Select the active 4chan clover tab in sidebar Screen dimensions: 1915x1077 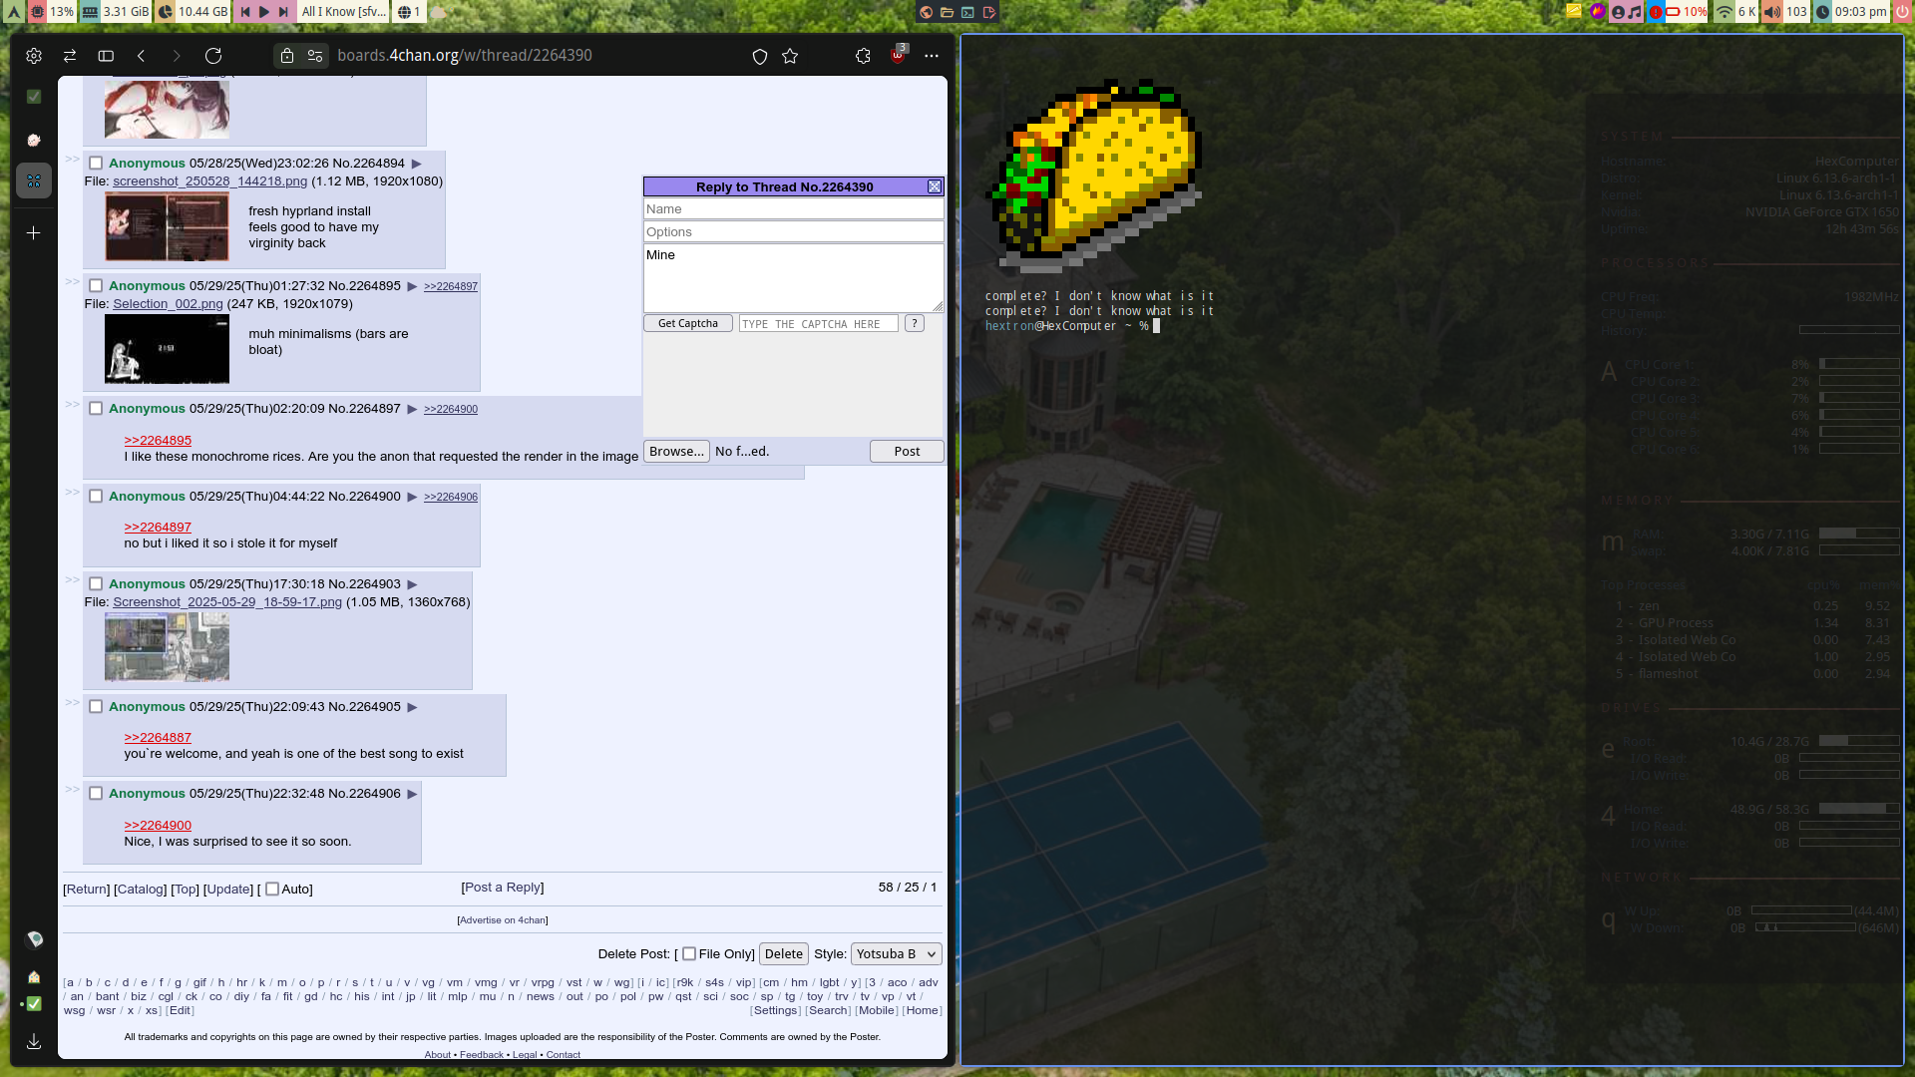click(34, 180)
